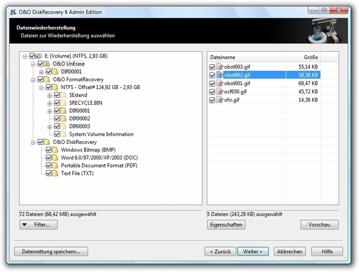The image size is (359, 272).
Task: Click the folder icon of DIR00001 under UnErase
Action: 55,72
